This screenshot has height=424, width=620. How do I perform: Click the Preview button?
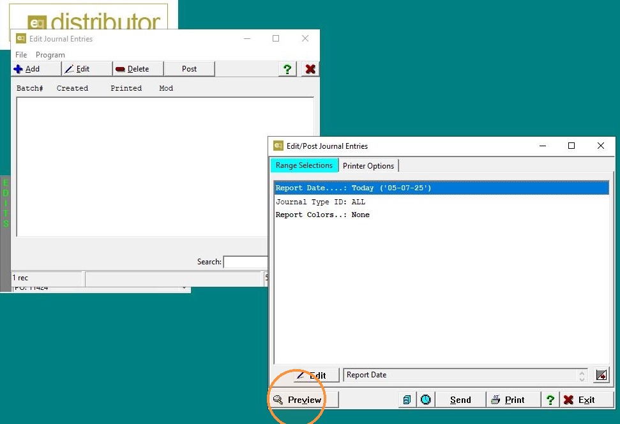pos(304,400)
